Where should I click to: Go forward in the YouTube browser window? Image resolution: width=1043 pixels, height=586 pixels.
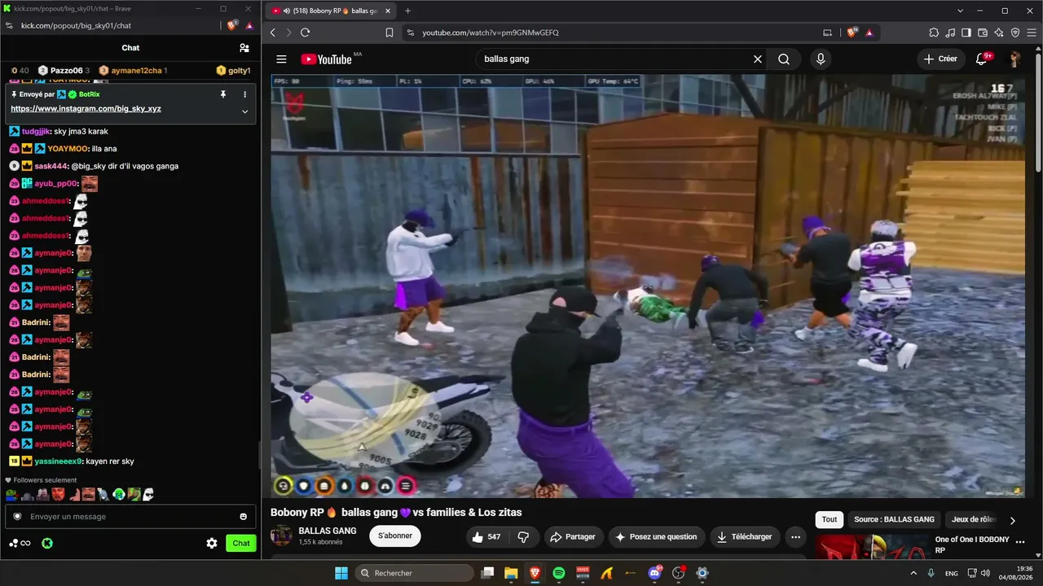tap(288, 33)
